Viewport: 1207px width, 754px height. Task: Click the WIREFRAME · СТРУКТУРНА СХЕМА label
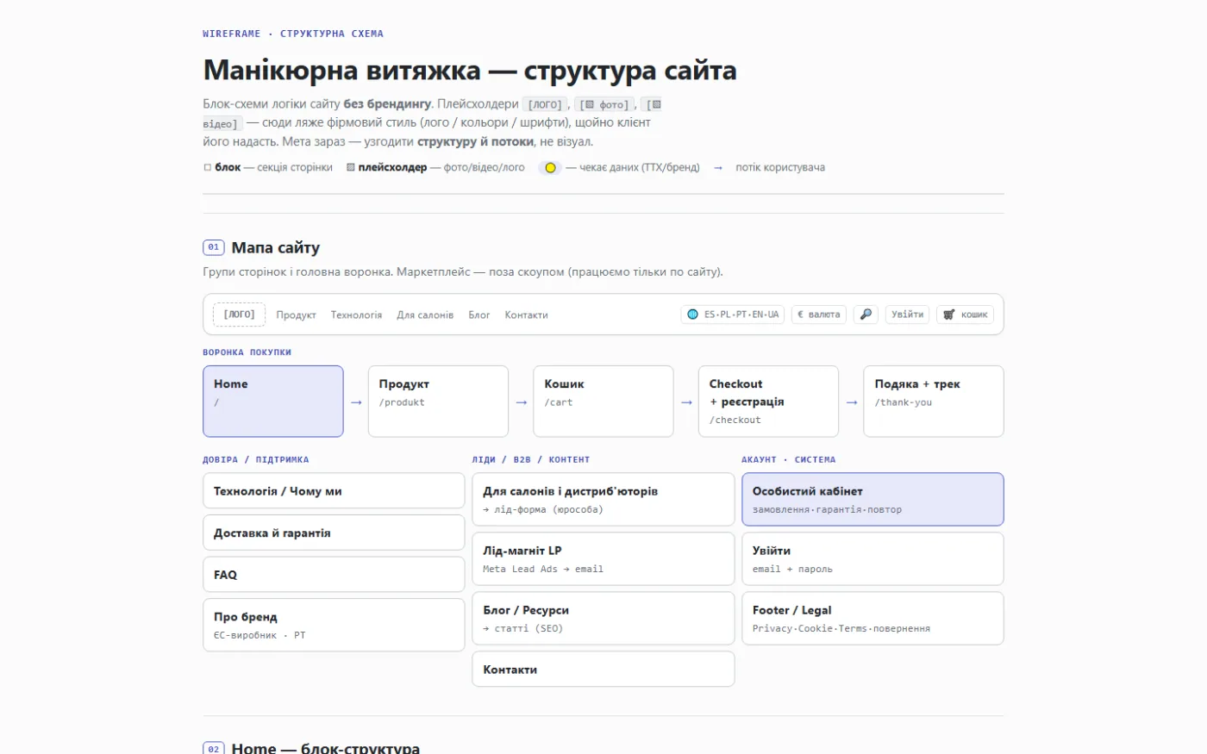[293, 34]
